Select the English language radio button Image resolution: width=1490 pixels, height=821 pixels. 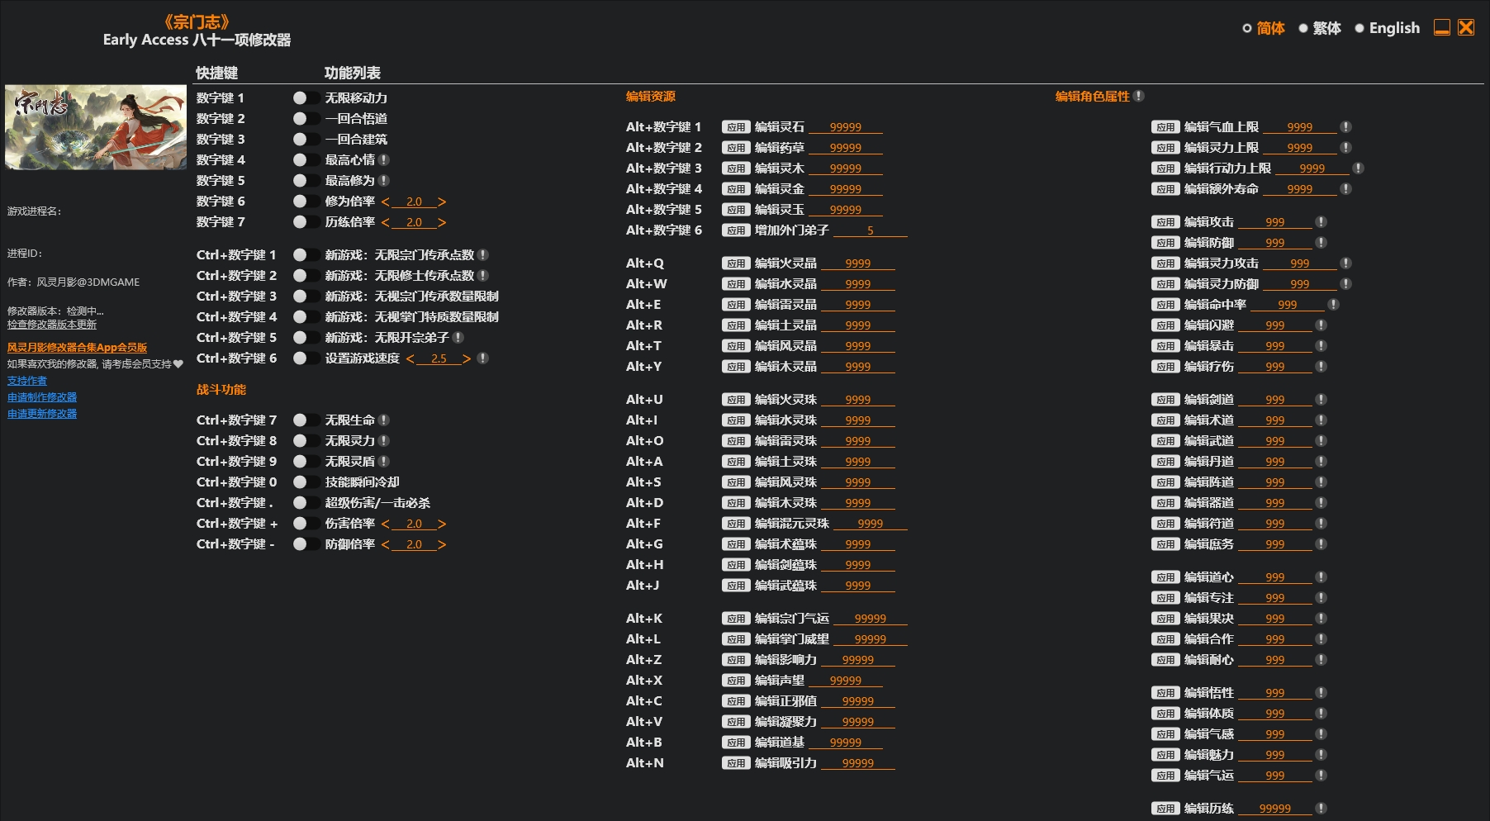pos(1360,28)
